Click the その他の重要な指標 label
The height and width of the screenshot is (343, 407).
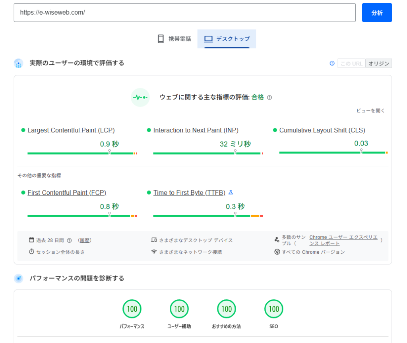pos(39,176)
